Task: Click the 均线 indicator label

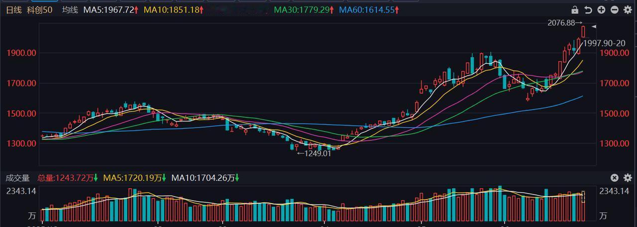Action: (70, 10)
